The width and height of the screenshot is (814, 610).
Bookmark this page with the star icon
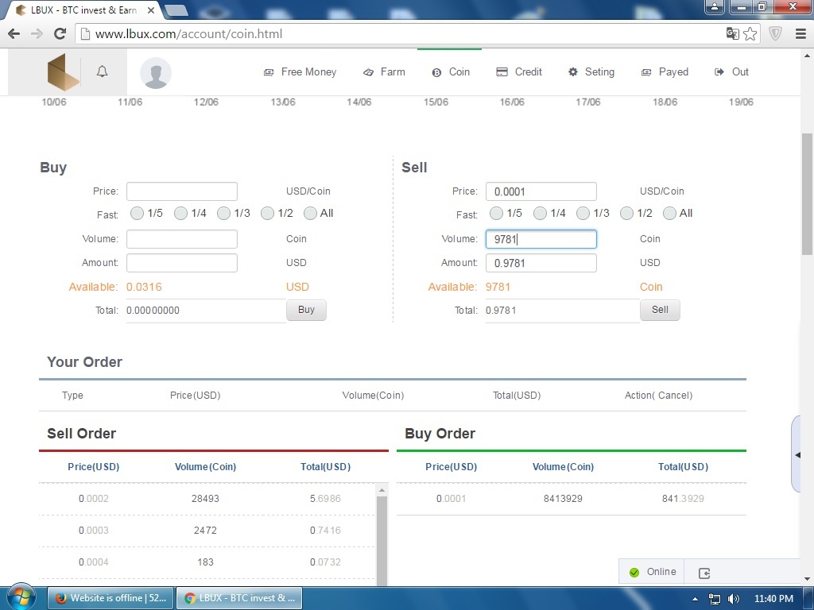(x=750, y=33)
